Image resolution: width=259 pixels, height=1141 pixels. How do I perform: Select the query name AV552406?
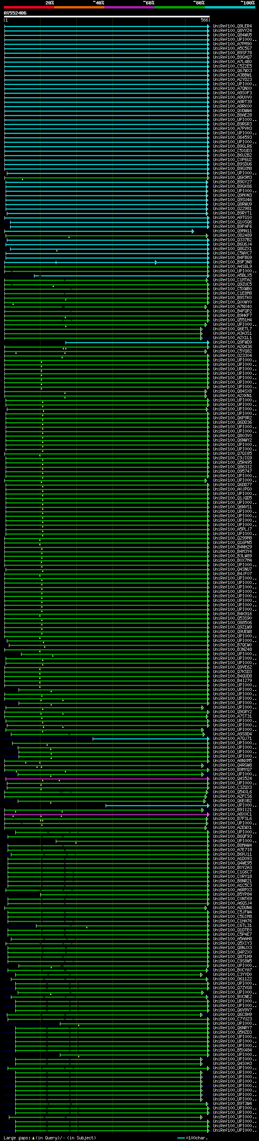tap(15, 13)
